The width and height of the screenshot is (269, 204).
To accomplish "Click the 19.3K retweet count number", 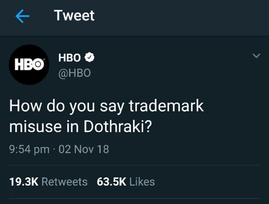I will click(x=24, y=182).
